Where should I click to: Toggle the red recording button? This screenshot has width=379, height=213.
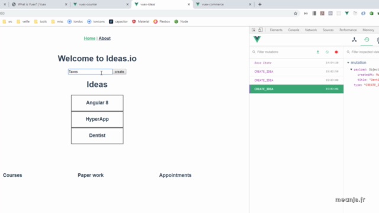pyautogui.click(x=336, y=52)
